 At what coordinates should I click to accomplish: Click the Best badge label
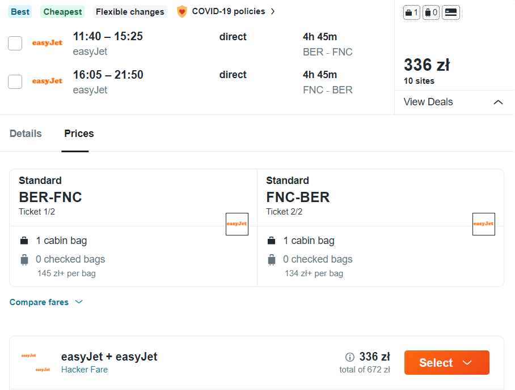(20, 12)
